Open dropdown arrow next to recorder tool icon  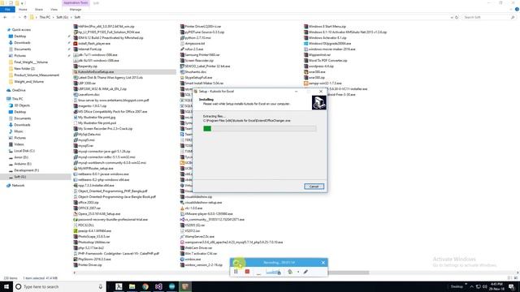[298, 272]
